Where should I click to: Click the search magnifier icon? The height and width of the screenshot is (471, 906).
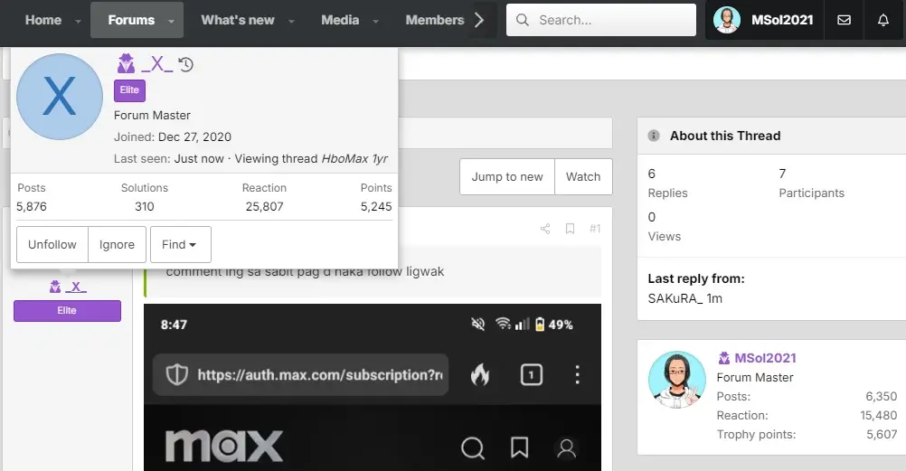click(x=523, y=20)
